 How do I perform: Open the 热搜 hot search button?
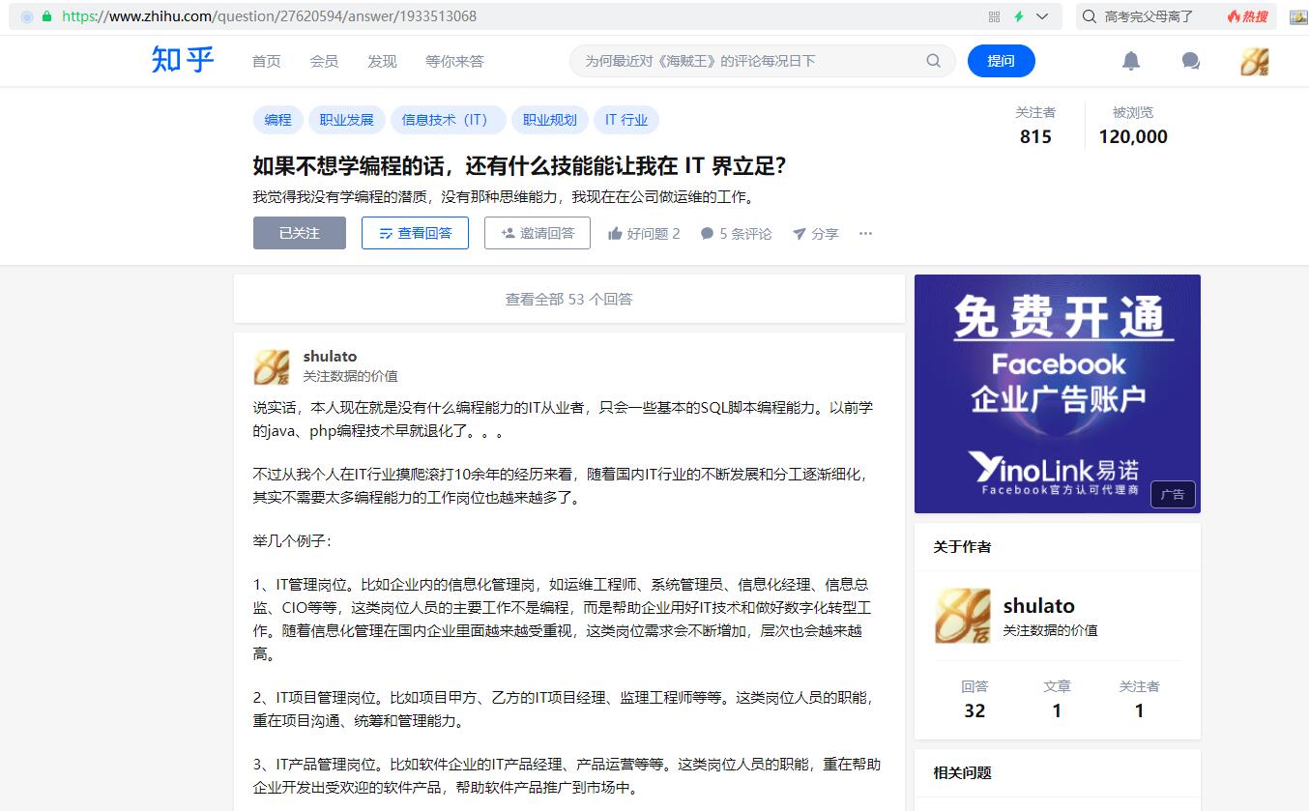(1247, 16)
